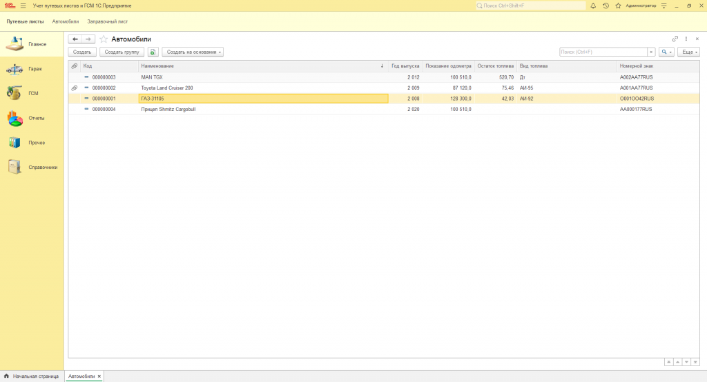
Task: Open the settings lines icon near Администратор
Action: pyautogui.click(x=664, y=6)
